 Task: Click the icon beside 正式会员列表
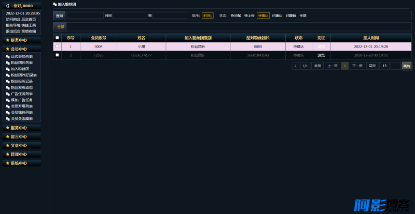point(8,56)
